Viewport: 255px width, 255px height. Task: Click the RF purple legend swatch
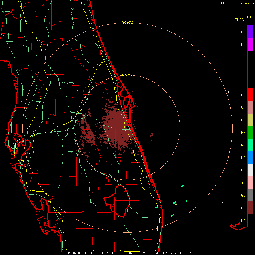click(x=250, y=32)
